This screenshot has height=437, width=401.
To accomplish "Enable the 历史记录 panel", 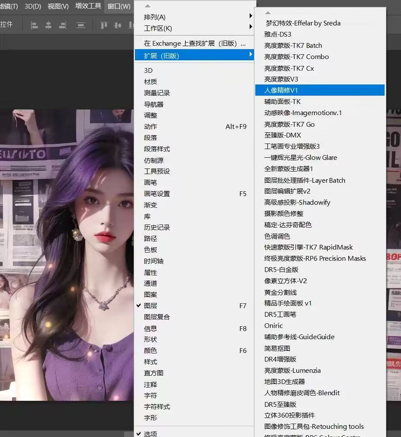I will click(157, 227).
